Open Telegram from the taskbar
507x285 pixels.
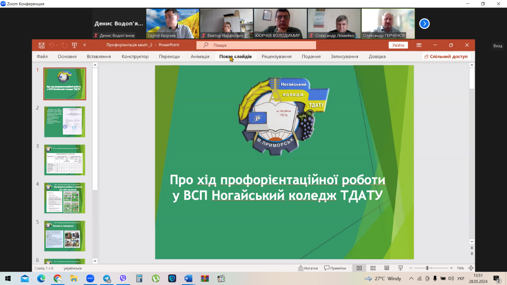coord(107,278)
